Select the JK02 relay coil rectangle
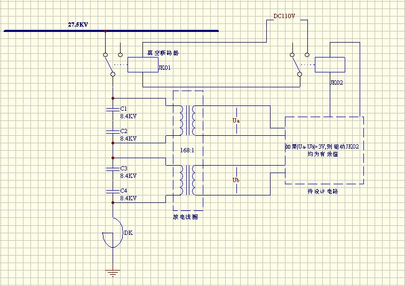The image size is (405, 286). pos(330,65)
